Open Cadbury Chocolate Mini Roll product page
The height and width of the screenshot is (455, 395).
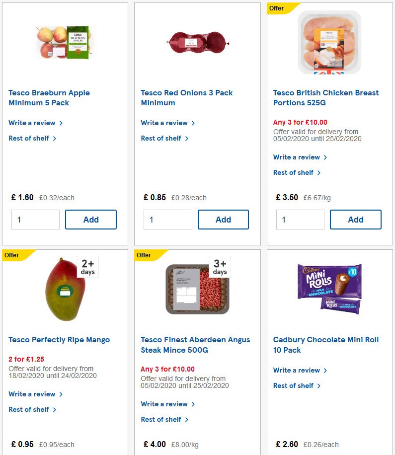point(325,345)
